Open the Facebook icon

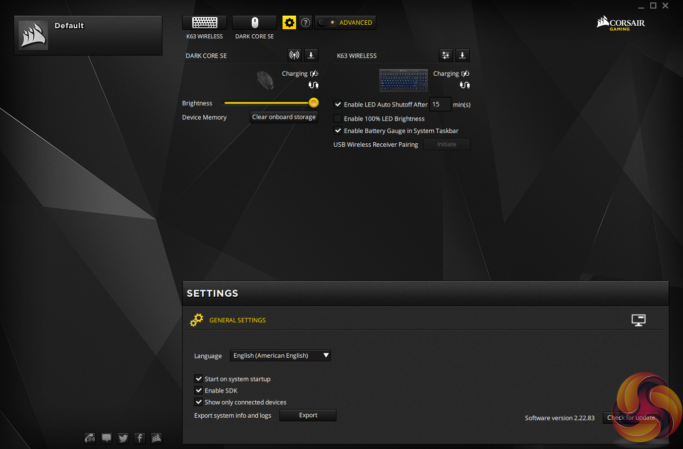tap(140, 438)
